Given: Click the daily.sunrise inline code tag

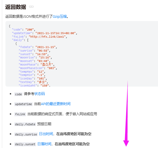Looking at the screenshot, I should click(26, 134).
